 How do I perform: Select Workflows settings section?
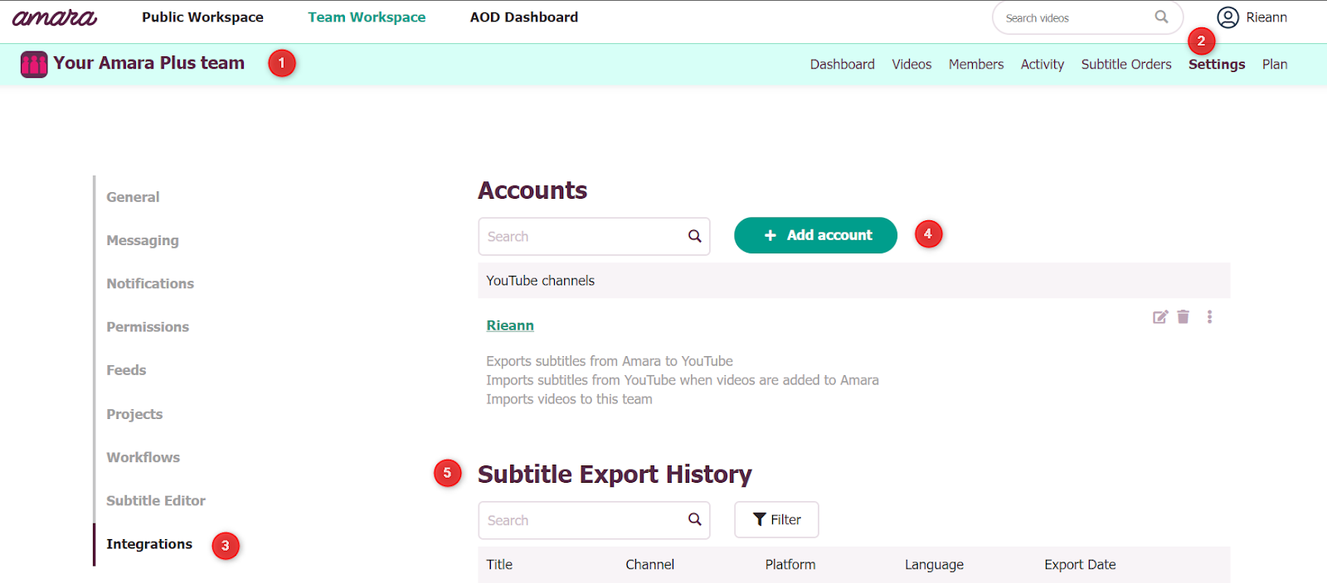point(143,457)
